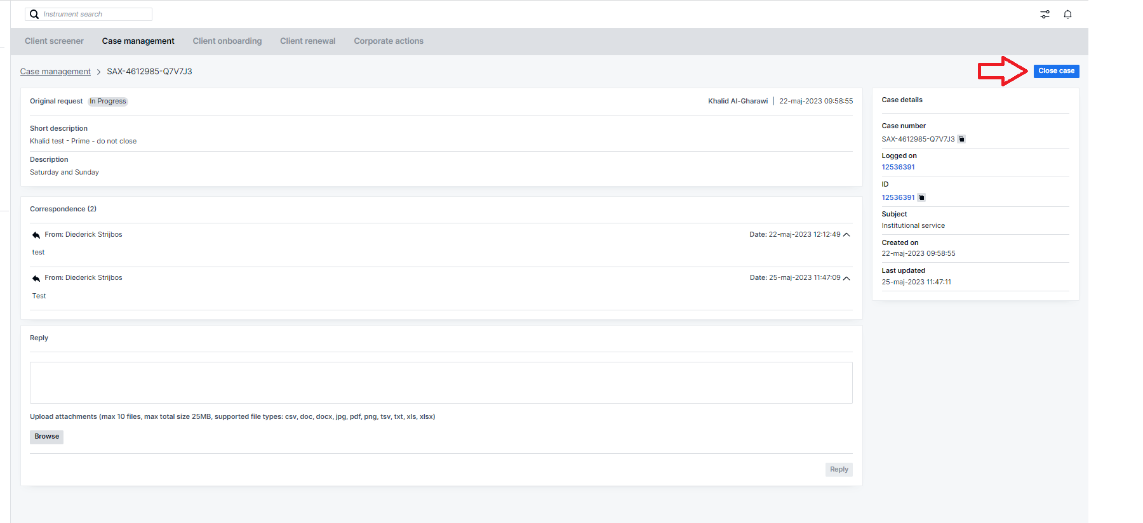The image size is (1143, 523).
Task: Click the Close case button
Action: click(x=1056, y=71)
